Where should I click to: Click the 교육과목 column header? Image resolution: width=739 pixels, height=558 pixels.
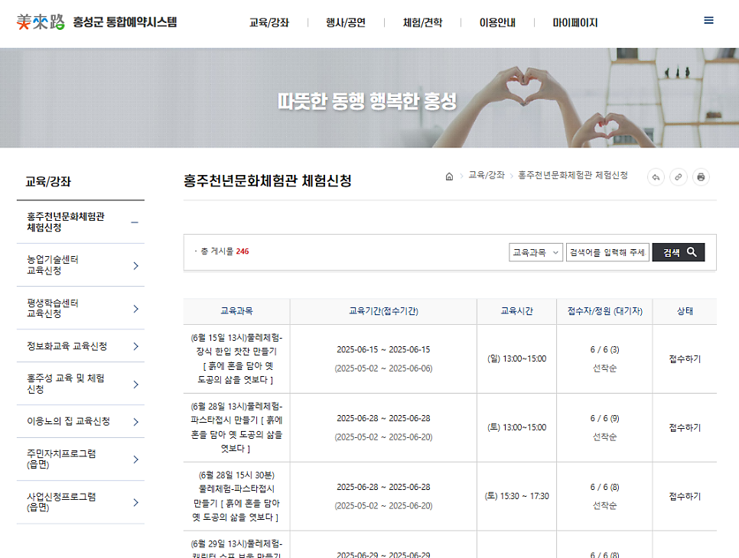coord(236,311)
